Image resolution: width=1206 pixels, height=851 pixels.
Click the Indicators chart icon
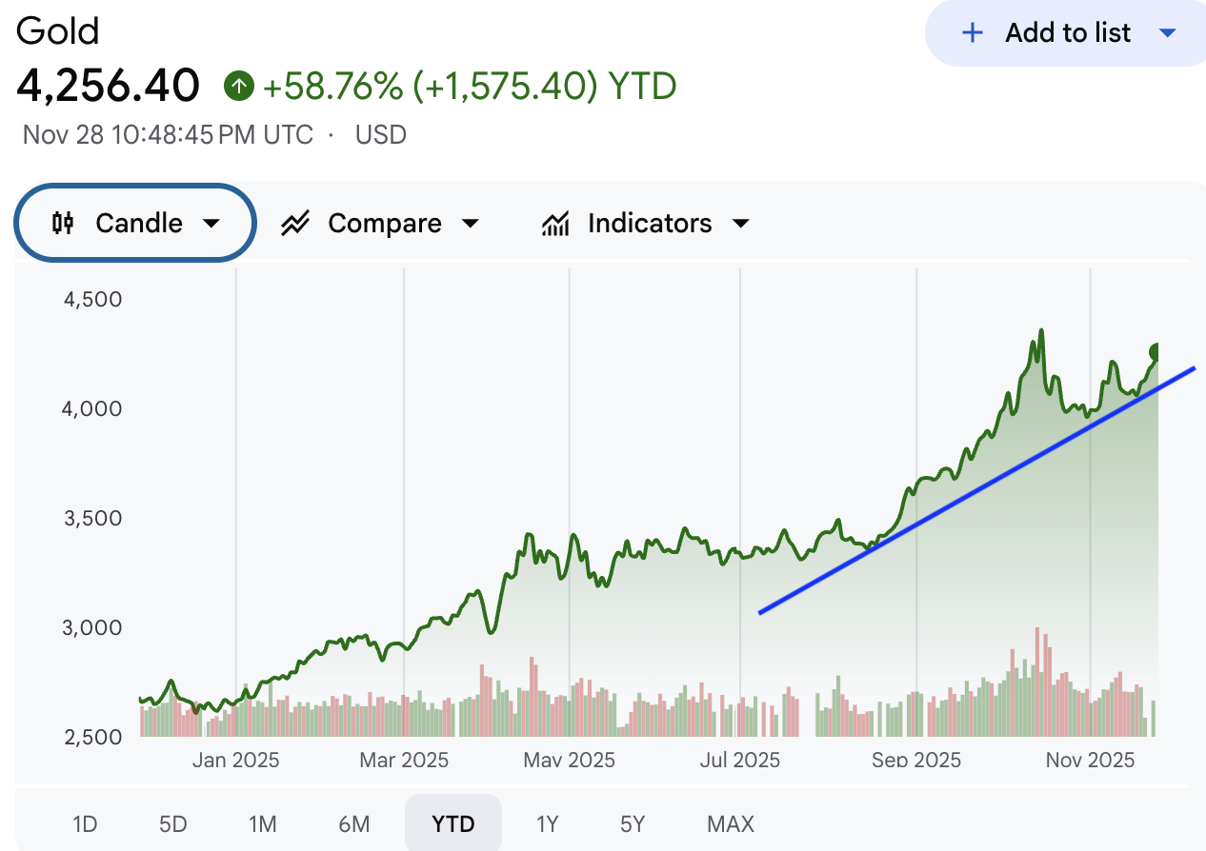point(555,224)
